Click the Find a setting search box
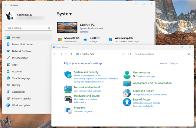This screenshot has height=128, width=196. click(28, 28)
